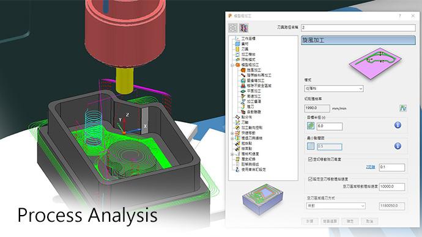422x237 pixels.
Task: Open the user defined settings tree item
Action: (254, 170)
